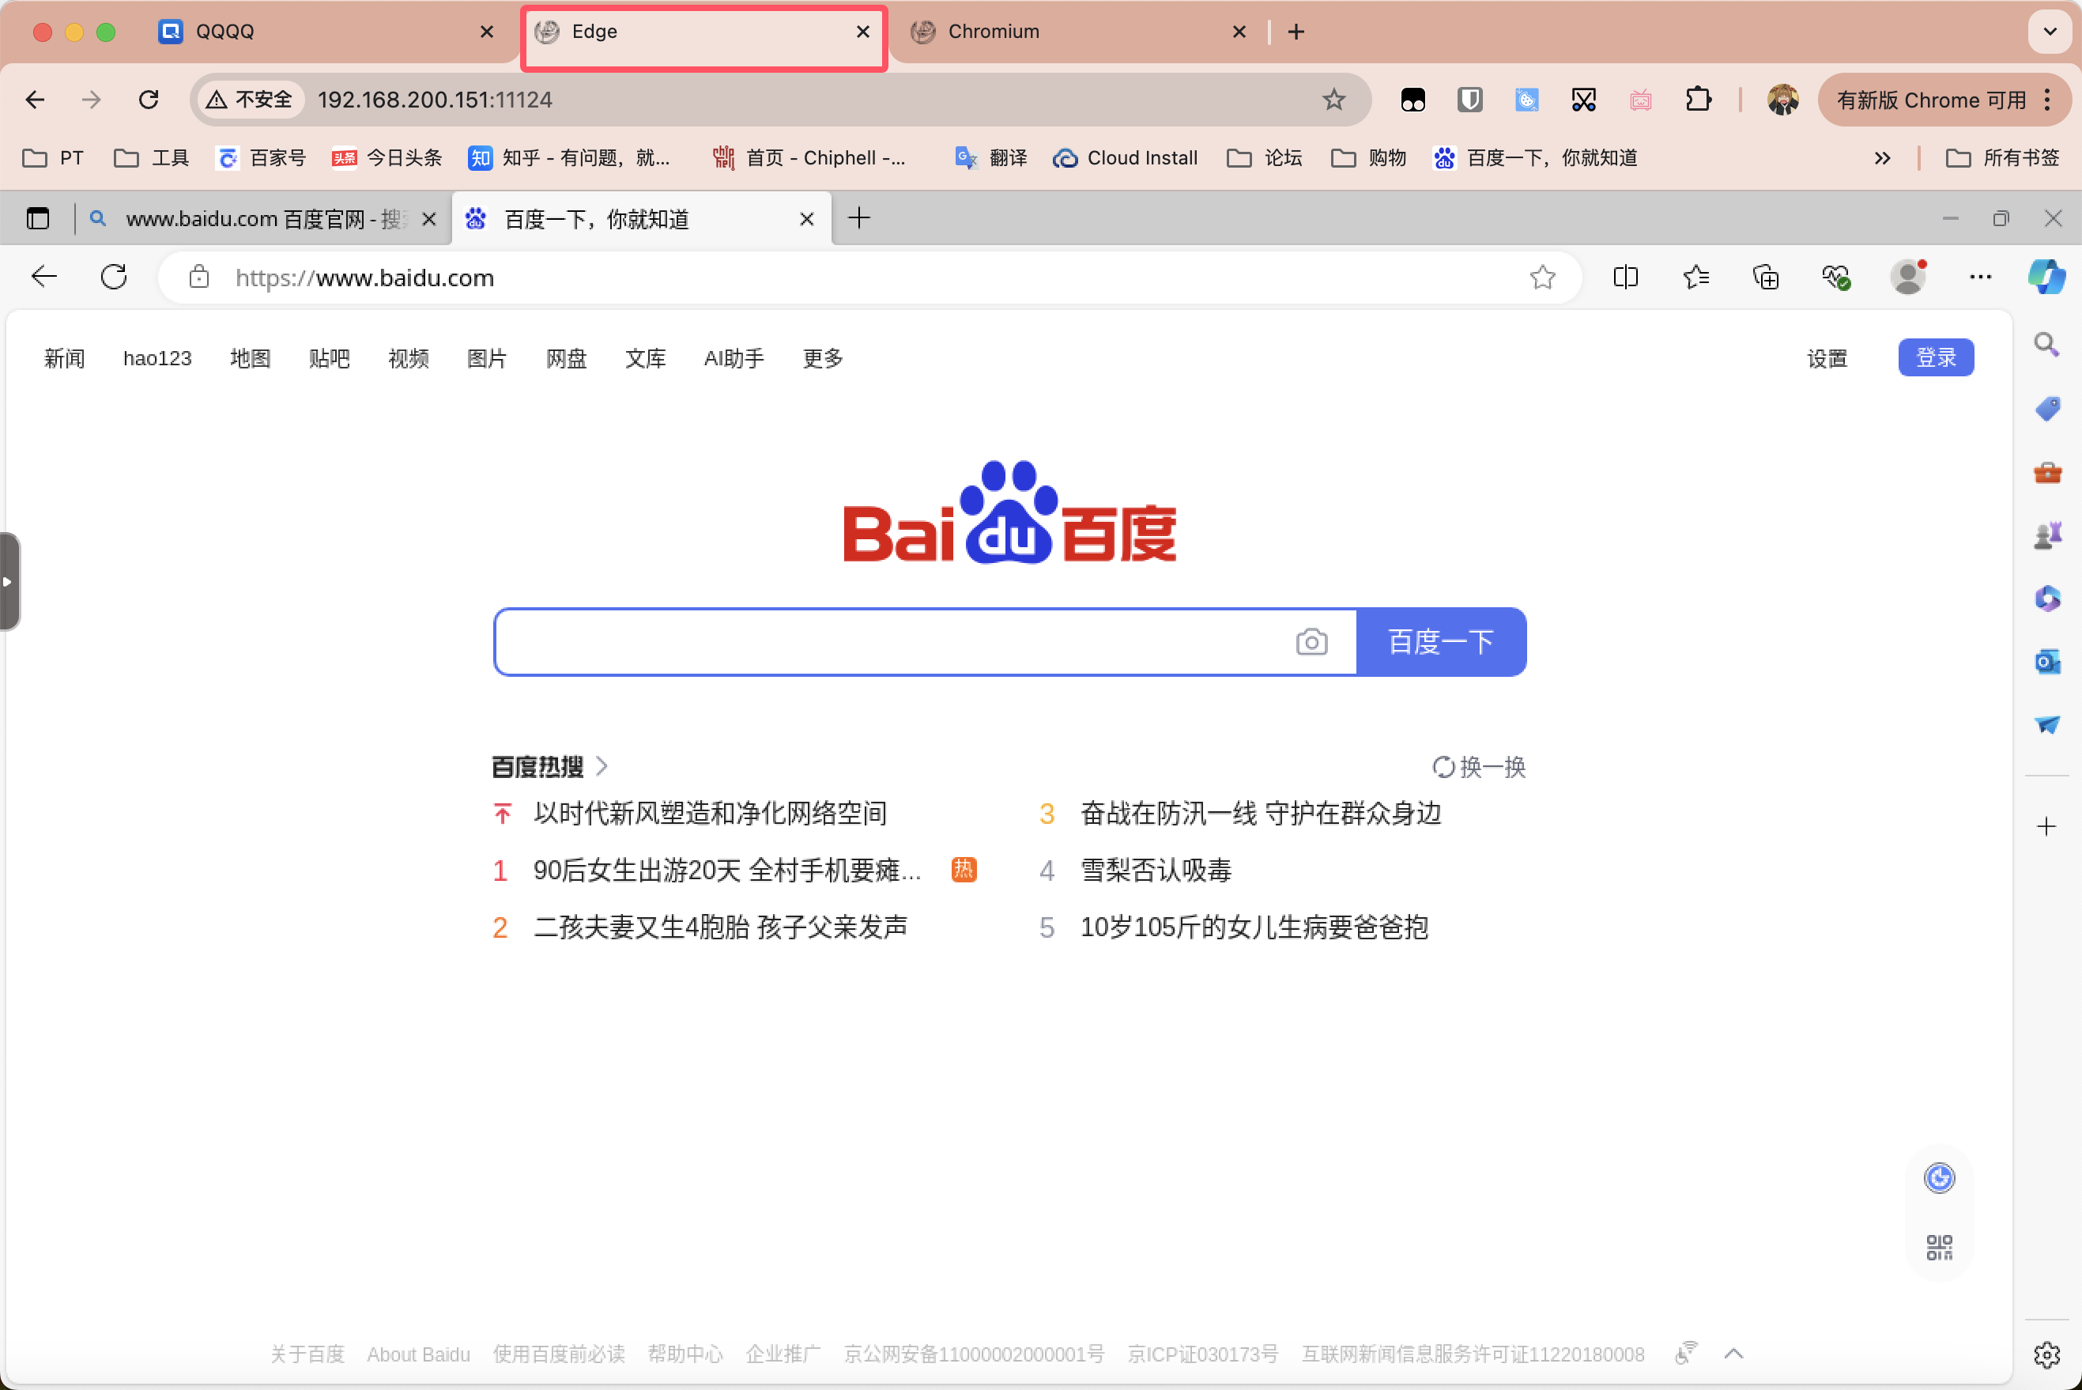Refresh page in Edge
The width and height of the screenshot is (2082, 1390).
click(x=115, y=278)
